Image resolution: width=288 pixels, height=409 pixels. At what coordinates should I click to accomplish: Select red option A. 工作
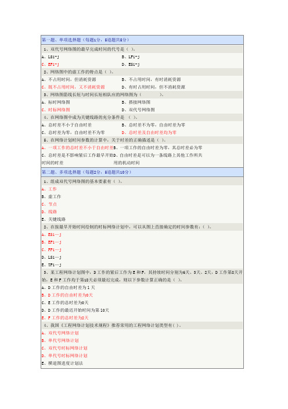(x=49, y=189)
